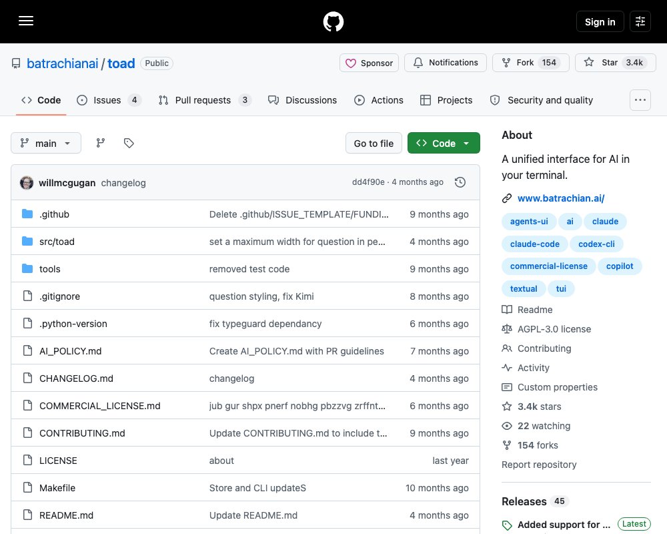Open the .github folder
The width and height of the screenshot is (667, 534).
54,214
